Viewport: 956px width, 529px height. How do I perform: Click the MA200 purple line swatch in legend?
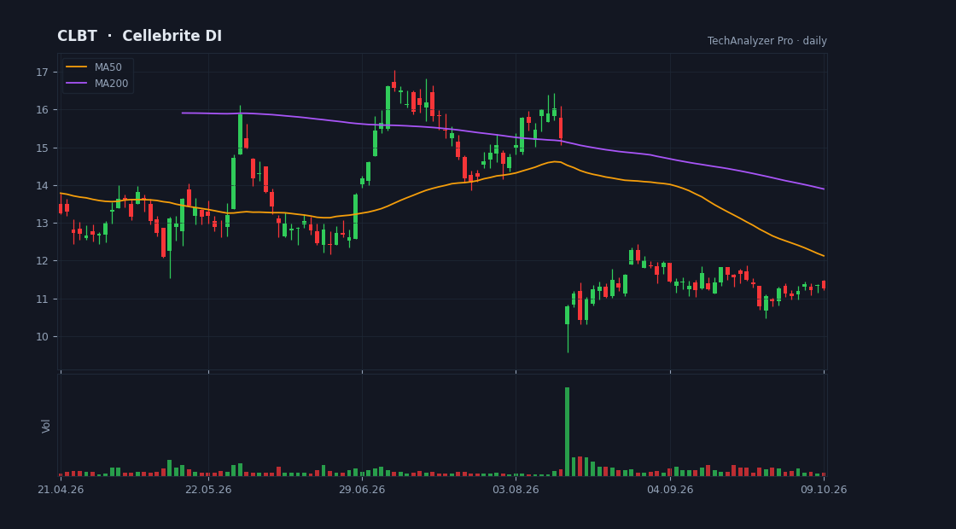coord(76,83)
